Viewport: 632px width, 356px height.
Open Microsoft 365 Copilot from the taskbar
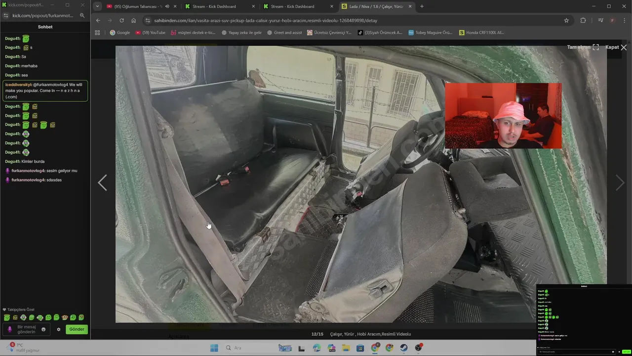(331, 348)
